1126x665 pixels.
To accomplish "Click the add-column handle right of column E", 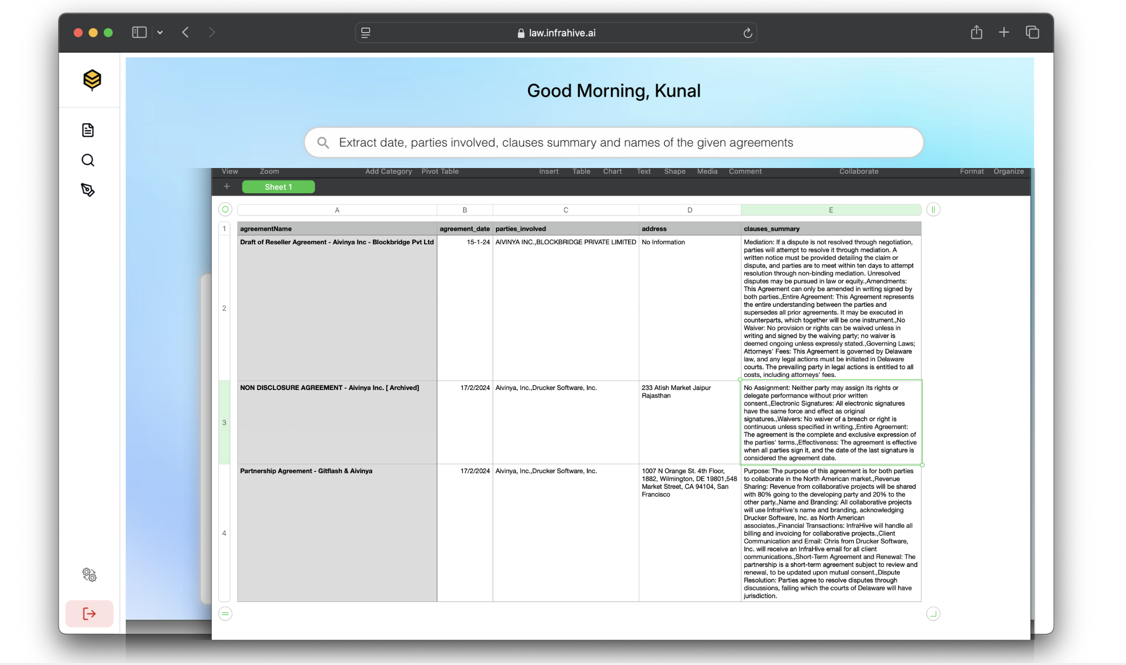I will click(x=933, y=209).
